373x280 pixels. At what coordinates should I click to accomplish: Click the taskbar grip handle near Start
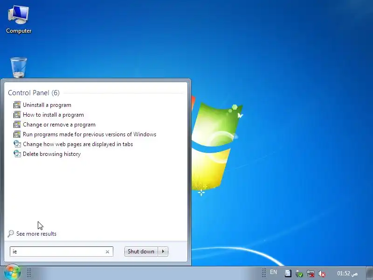(x=29, y=273)
